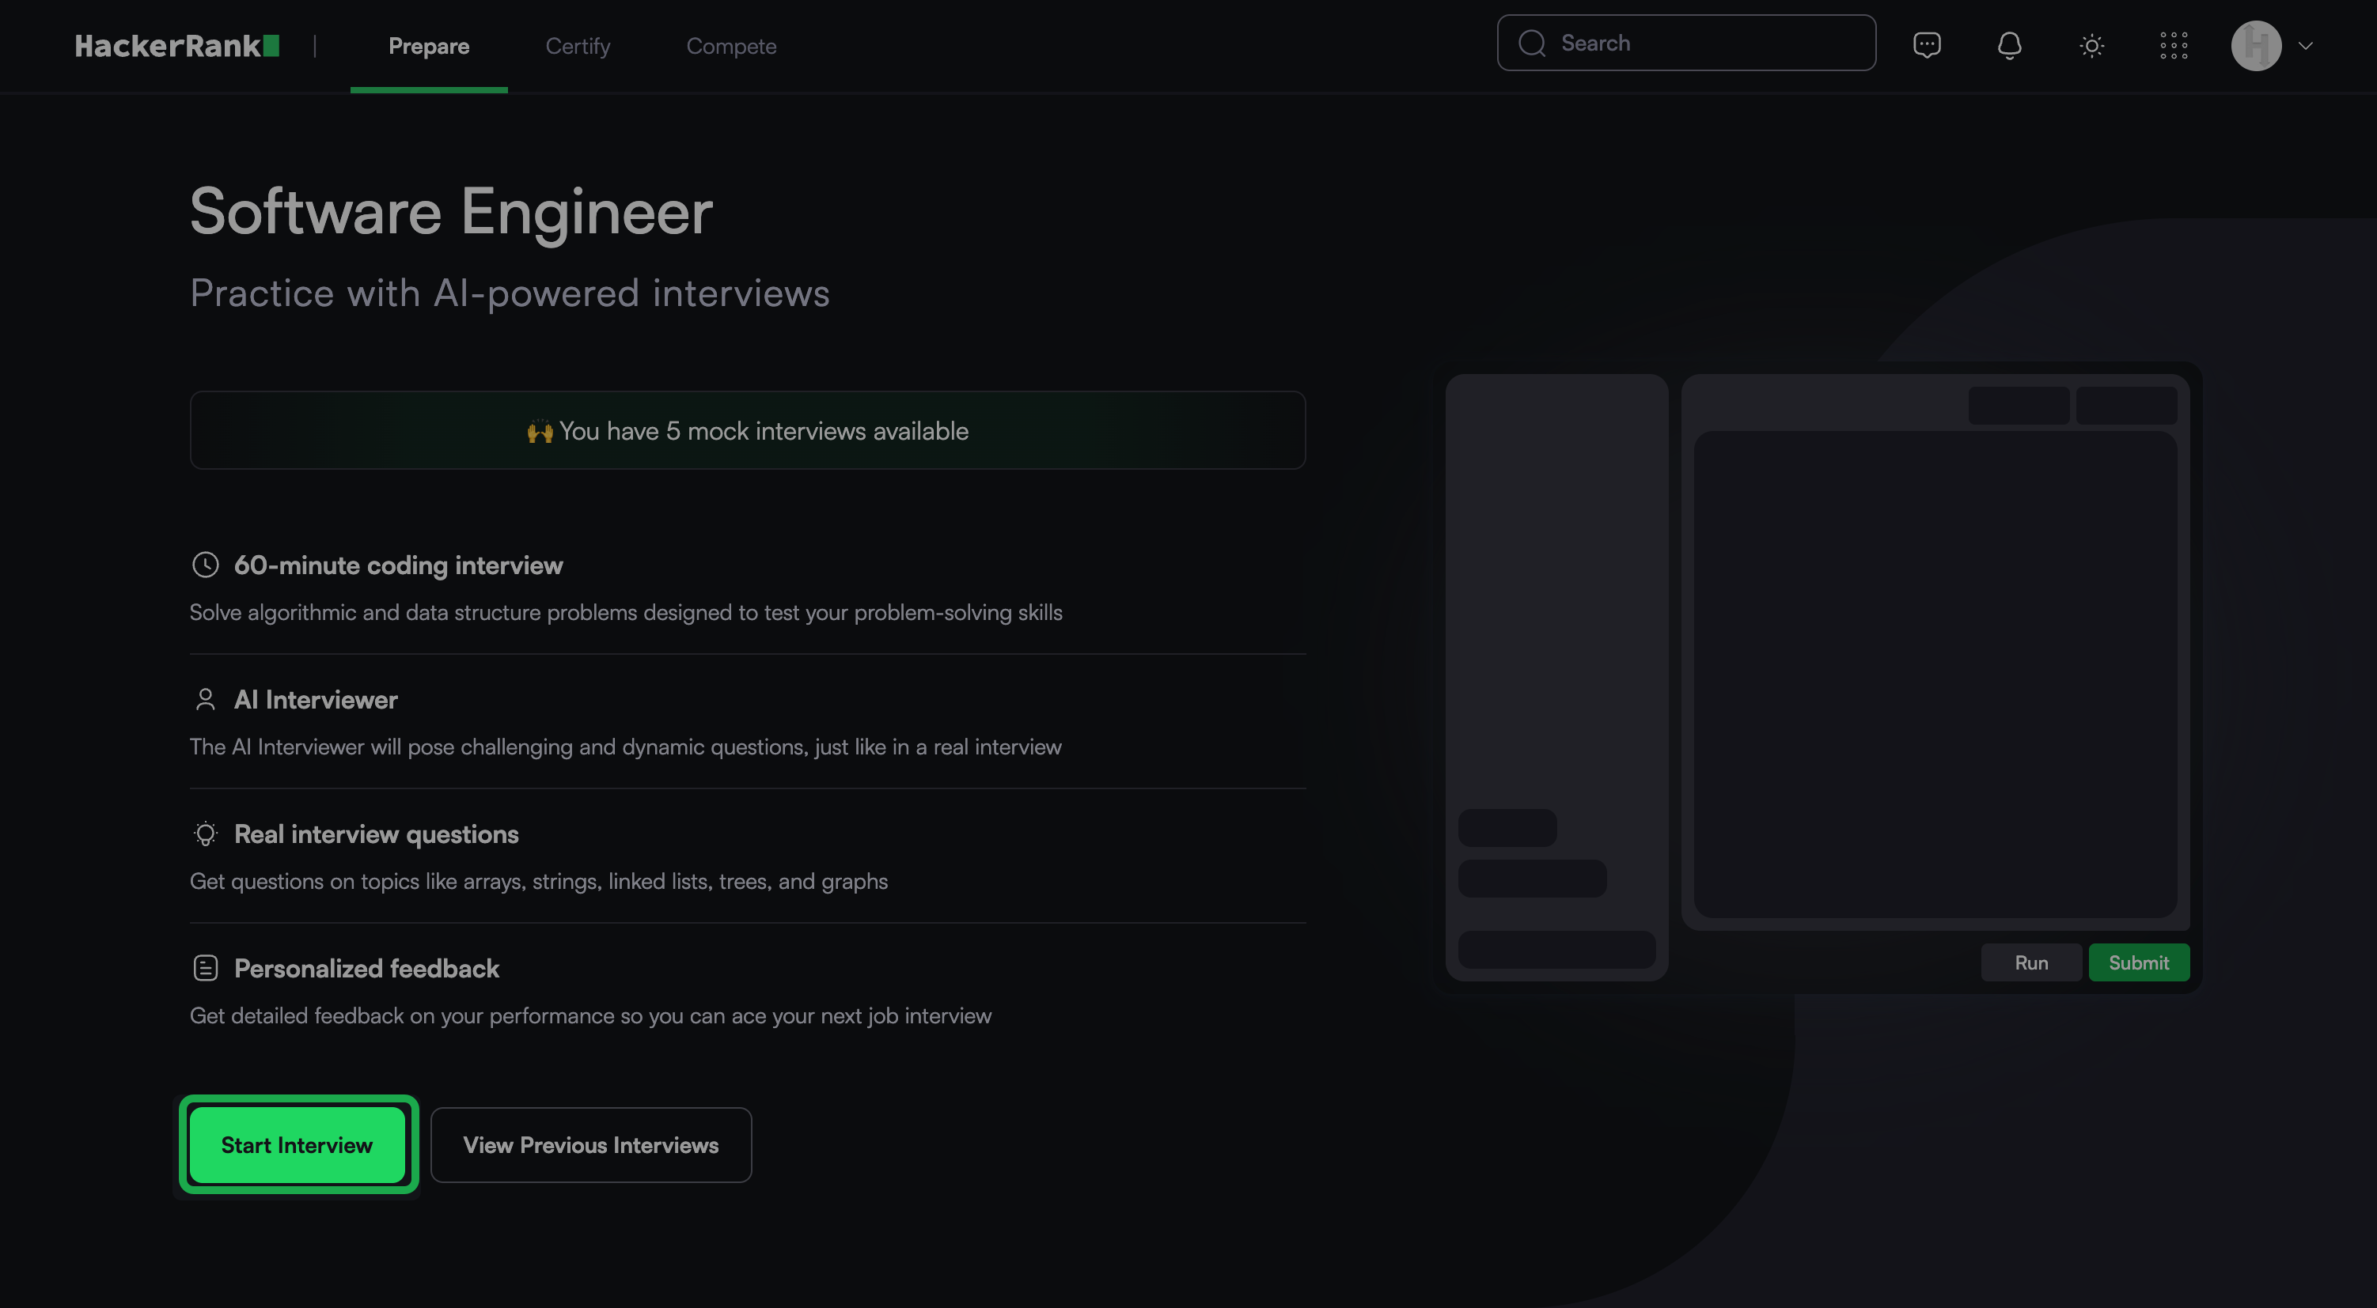The height and width of the screenshot is (1308, 2377).
Task: Toggle light theme sun icon
Action: point(2092,45)
